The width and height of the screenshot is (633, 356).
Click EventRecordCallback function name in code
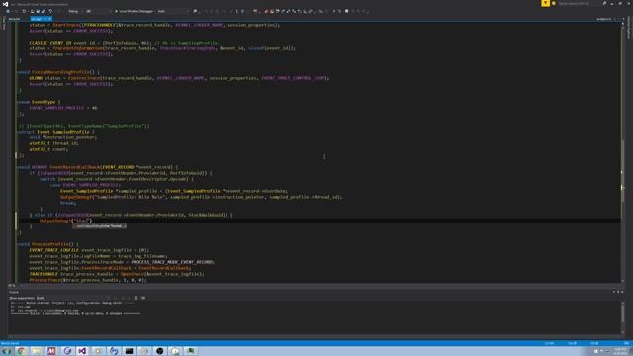coord(75,167)
